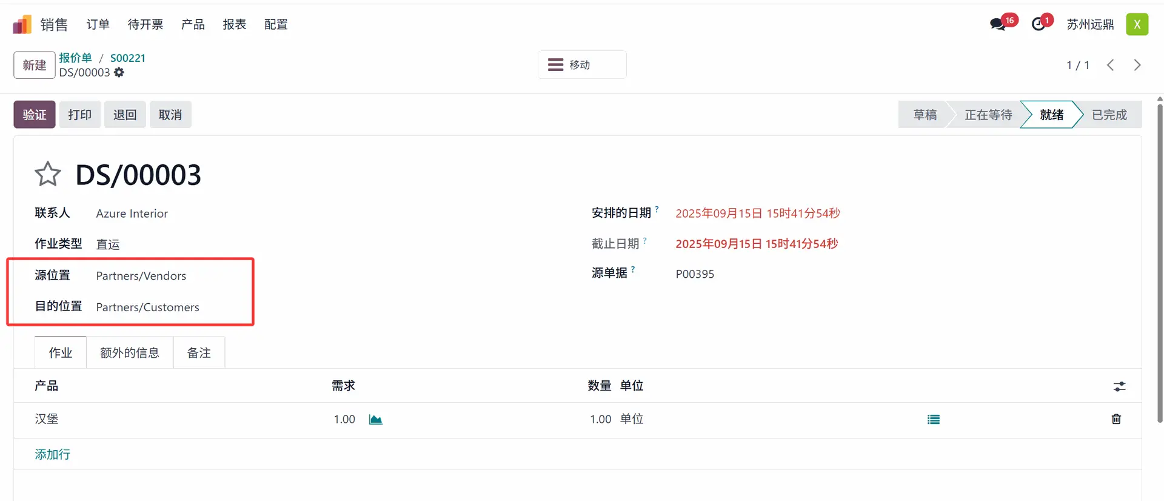Toggle the favorite star for DS/00003
Image resolution: width=1164 pixels, height=501 pixels.
(x=48, y=175)
